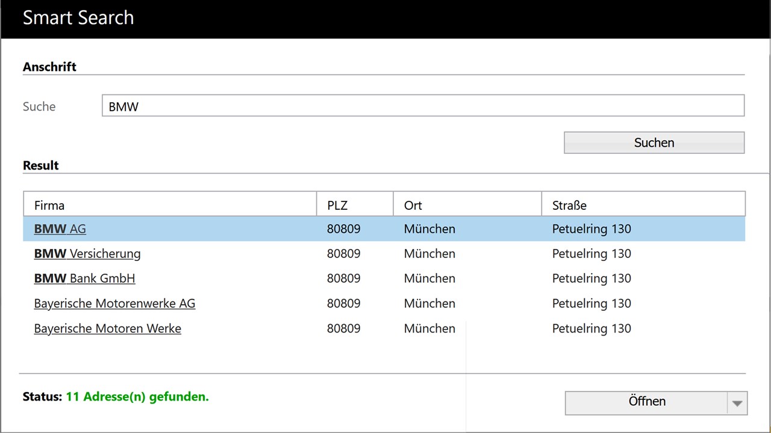
Task: Select Petuelring 130 in the BMW AG row
Action: 592,229
